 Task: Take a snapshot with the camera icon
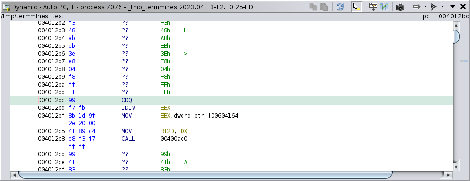[400, 7]
